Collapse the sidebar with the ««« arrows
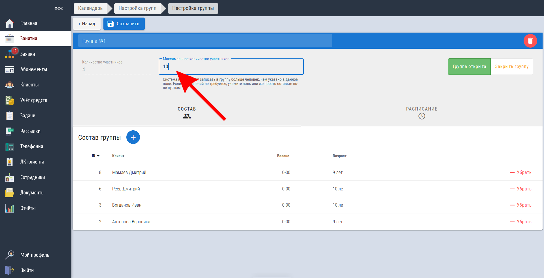544x278 pixels. [59, 8]
